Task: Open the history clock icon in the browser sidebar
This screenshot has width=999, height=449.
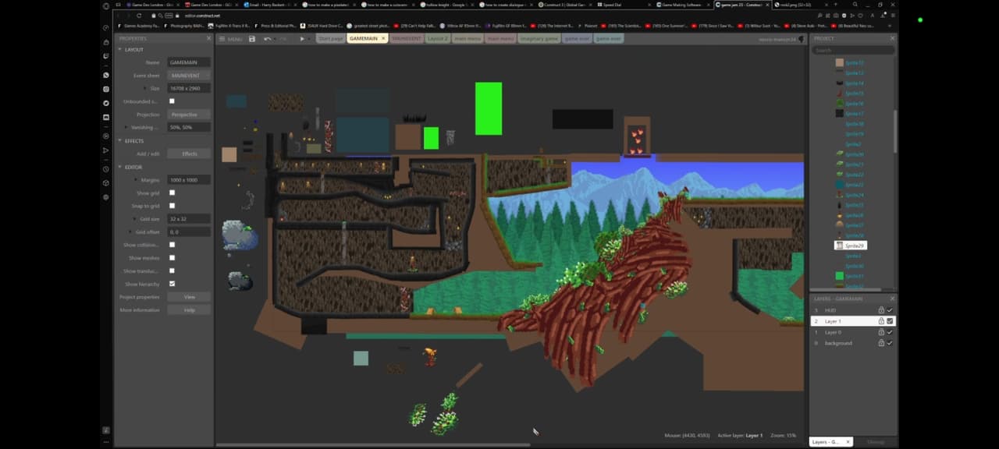Action: [106, 168]
